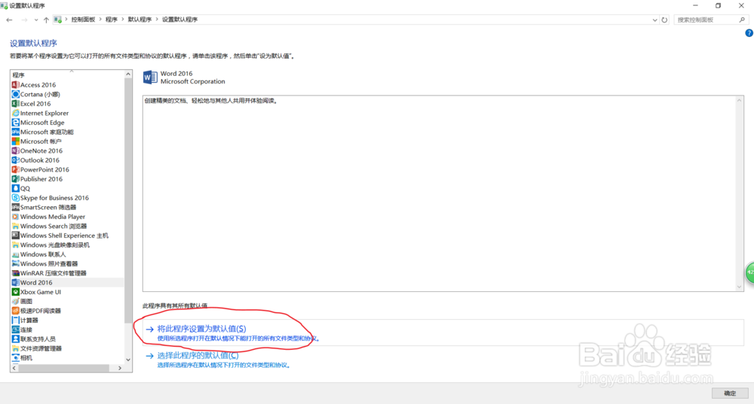This screenshot has height=404, width=754.
Task: Click the QQ penguin icon
Action: tap(15, 189)
